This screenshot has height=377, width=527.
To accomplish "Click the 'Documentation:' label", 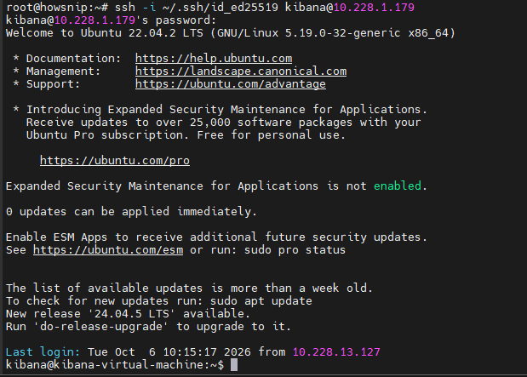I will pyautogui.click(x=73, y=59).
